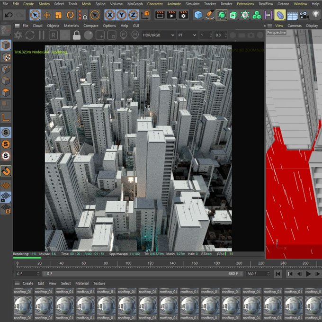Open the MoGraph menu
The width and height of the screenshot is (322, 322).
(135, 4)
